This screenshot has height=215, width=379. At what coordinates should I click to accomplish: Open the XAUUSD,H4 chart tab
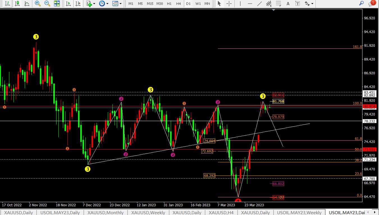(221, 212)
